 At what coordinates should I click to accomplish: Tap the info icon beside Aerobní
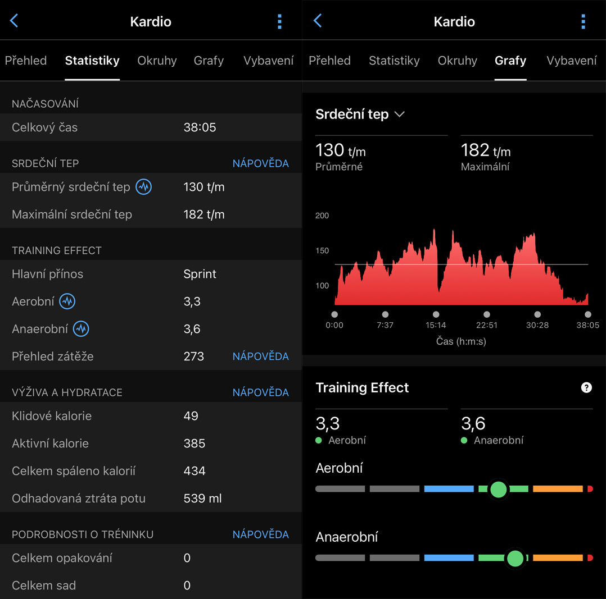coord(67,301)
